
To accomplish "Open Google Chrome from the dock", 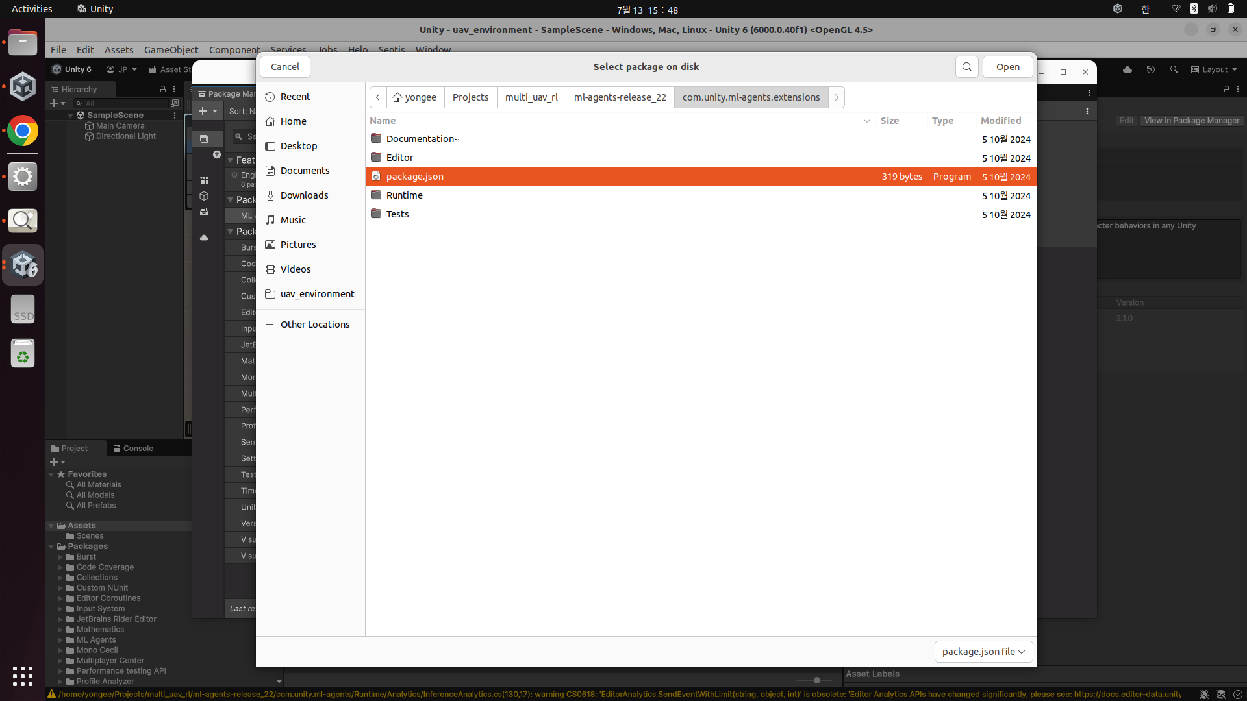I will 23,132.
